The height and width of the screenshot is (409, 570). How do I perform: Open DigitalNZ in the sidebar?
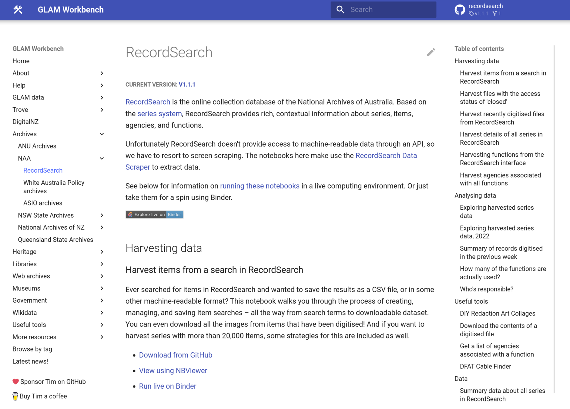click(25, 122)
